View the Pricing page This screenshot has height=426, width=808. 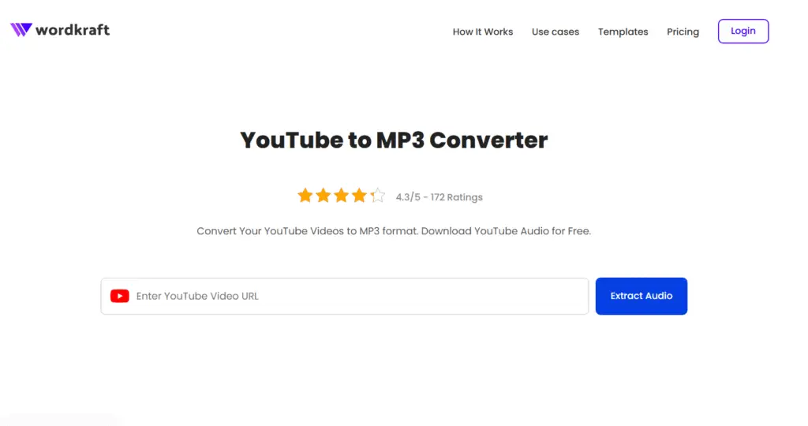tap(683, 32)
